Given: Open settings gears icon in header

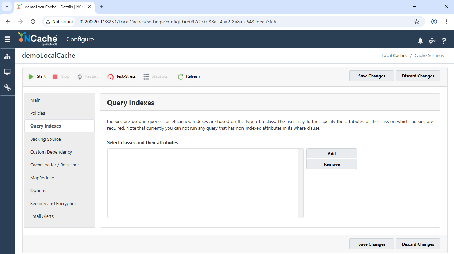Looking at the screenshot, I should click(x=432, y=41).
